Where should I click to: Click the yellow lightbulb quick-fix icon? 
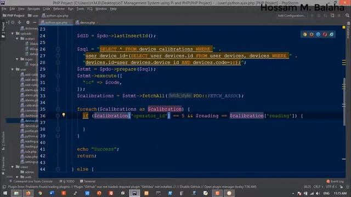click(x=64, y=115)
